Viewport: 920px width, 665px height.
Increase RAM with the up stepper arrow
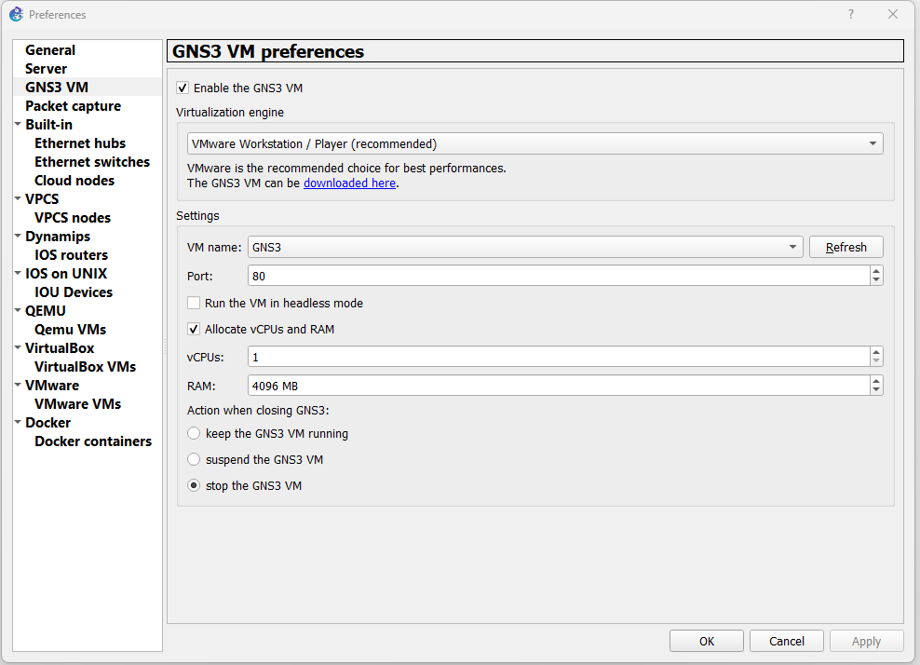876,381
